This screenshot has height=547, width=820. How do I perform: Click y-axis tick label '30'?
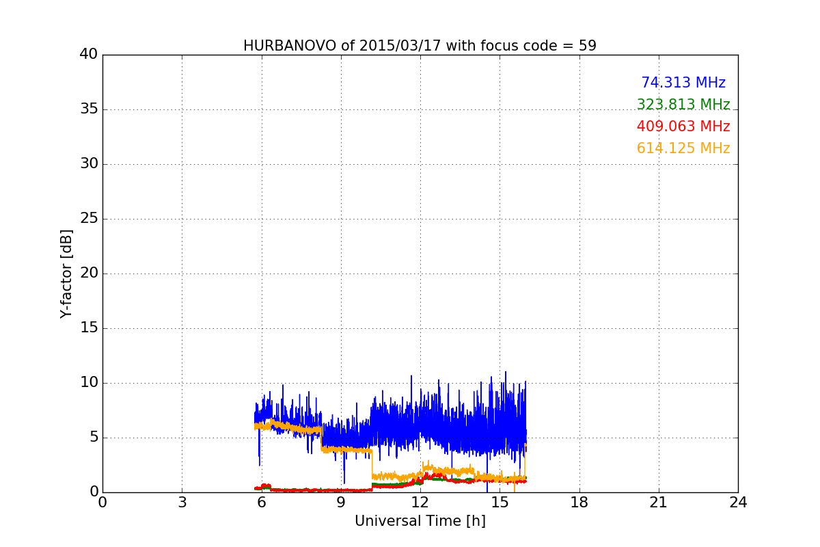[89, 164]
